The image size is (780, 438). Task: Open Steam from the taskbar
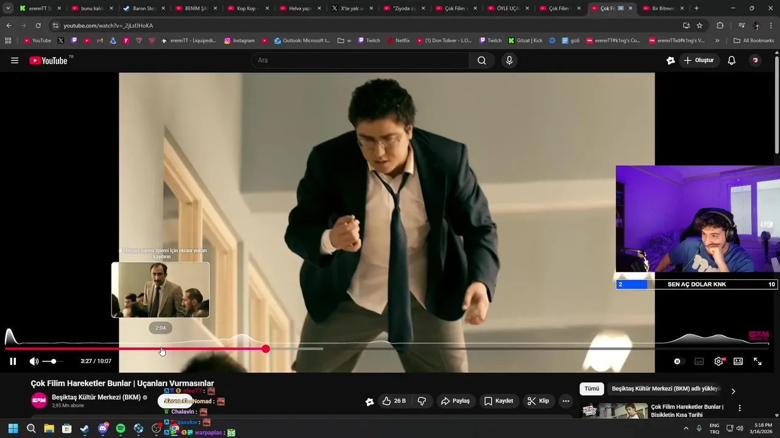pos(85,429)
